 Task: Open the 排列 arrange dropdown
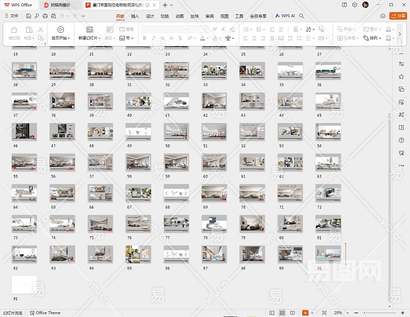(374, 38)
